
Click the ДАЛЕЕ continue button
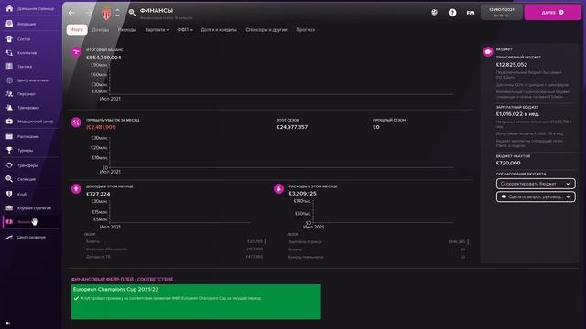point(553,12)
